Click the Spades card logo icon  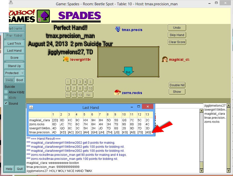pyautogui.click(x=43, y=16)
